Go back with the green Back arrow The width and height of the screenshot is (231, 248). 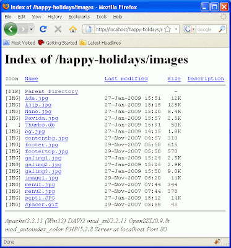click(x=11, y=29)
